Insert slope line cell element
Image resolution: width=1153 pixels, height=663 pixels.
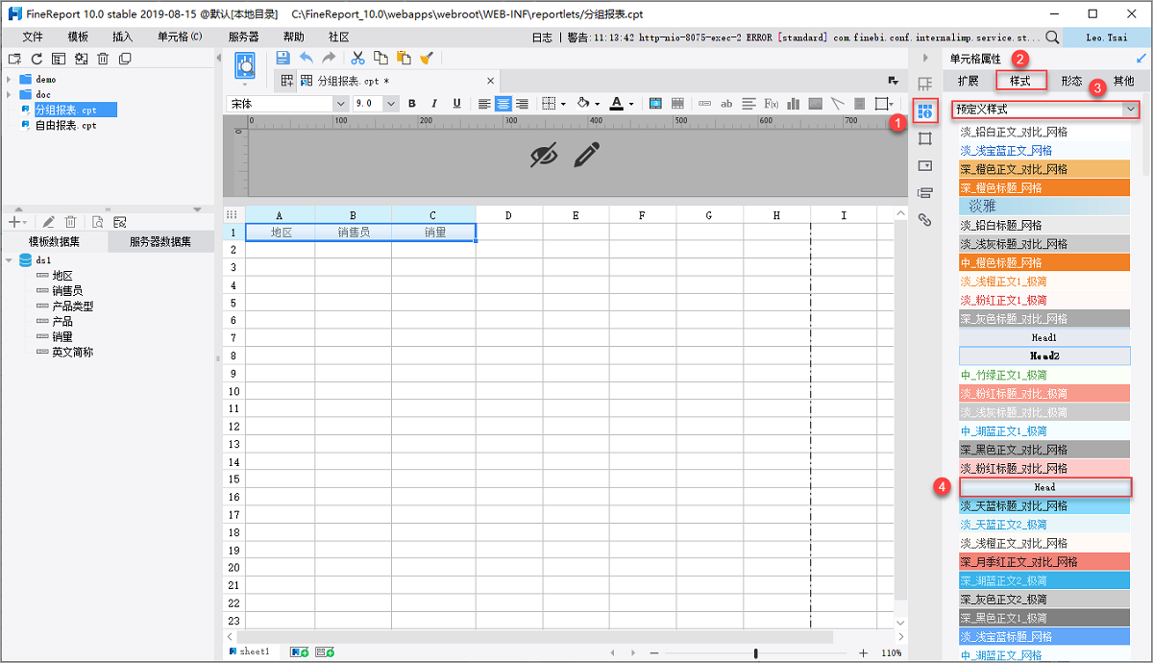[837, 103]
